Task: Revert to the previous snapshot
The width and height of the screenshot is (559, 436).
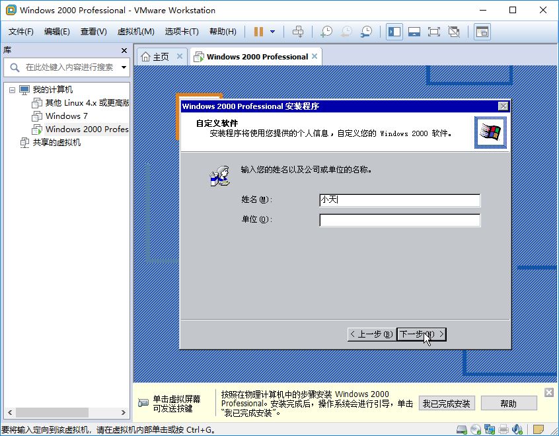Action: (346, 32)
